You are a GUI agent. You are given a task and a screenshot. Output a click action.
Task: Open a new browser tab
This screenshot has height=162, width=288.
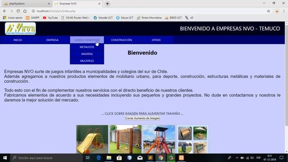[x=108, y=4]
